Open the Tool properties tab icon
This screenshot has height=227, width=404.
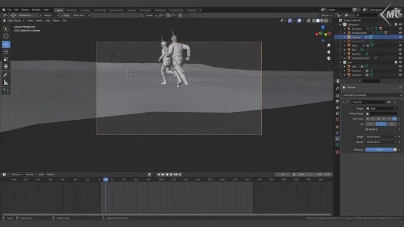point(337,88)
